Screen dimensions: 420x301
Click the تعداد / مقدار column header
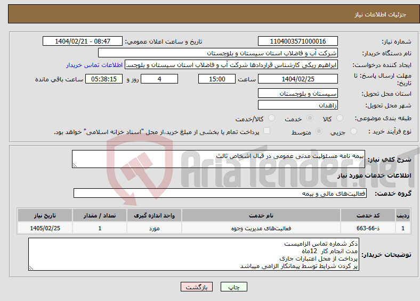click(99, 215)
